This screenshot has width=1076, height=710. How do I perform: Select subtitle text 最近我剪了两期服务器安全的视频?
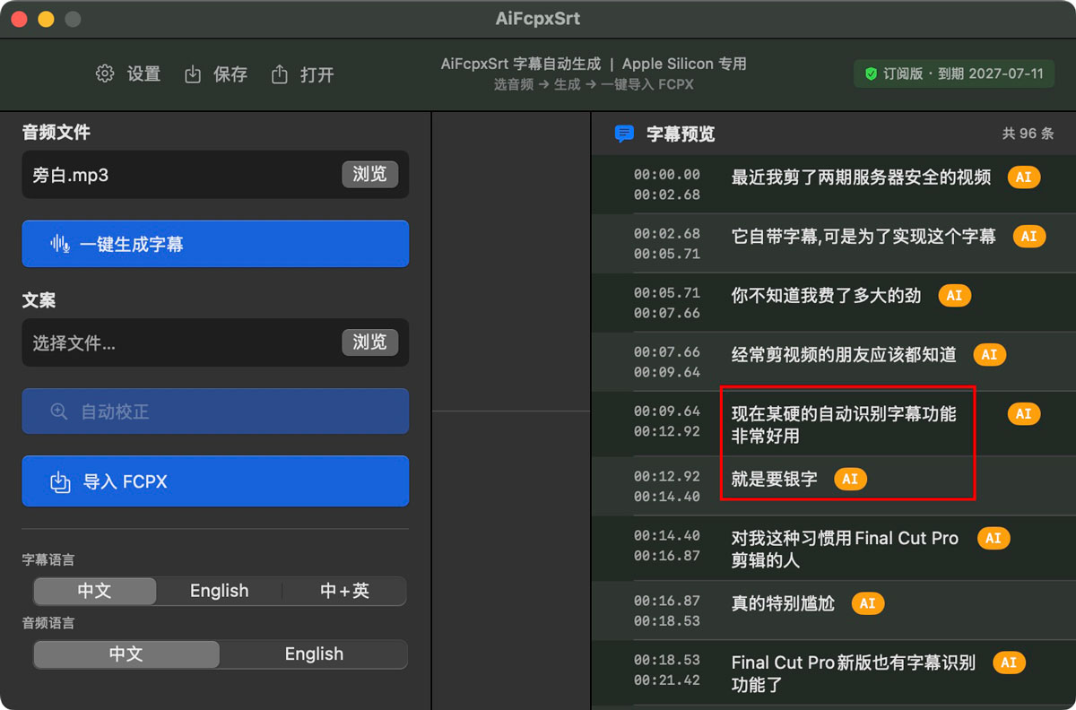tap(862, 177)
